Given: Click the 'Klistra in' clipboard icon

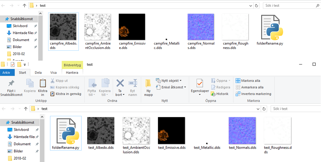Looking at the screenshot, I should pos(43,83).
